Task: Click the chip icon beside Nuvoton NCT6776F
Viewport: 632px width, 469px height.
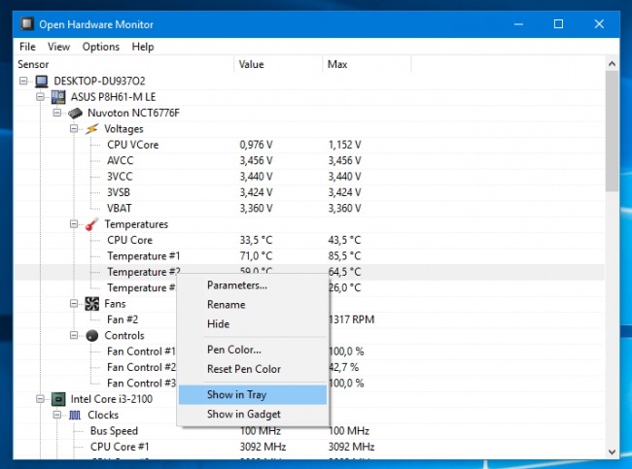Action: click(76, 114)
